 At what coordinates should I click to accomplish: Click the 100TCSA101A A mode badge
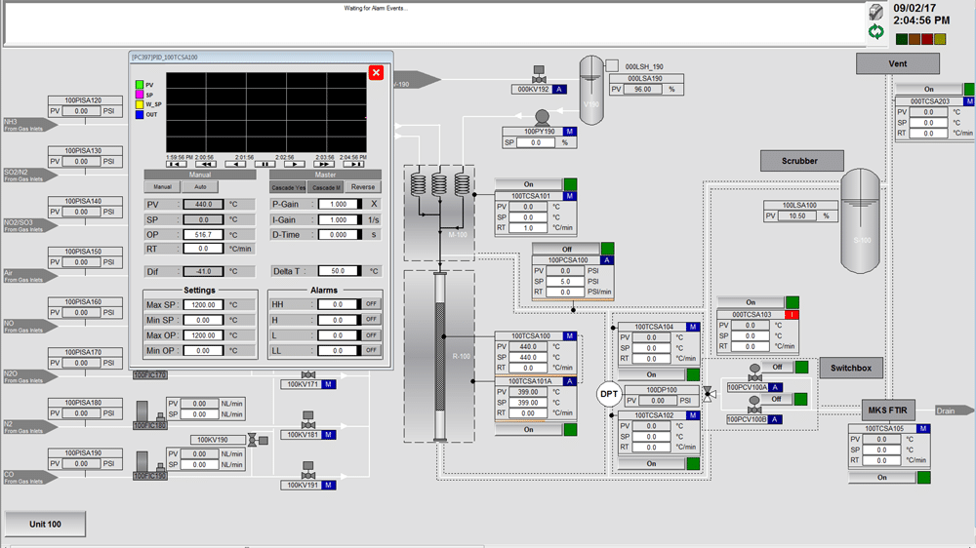point(569,381)
